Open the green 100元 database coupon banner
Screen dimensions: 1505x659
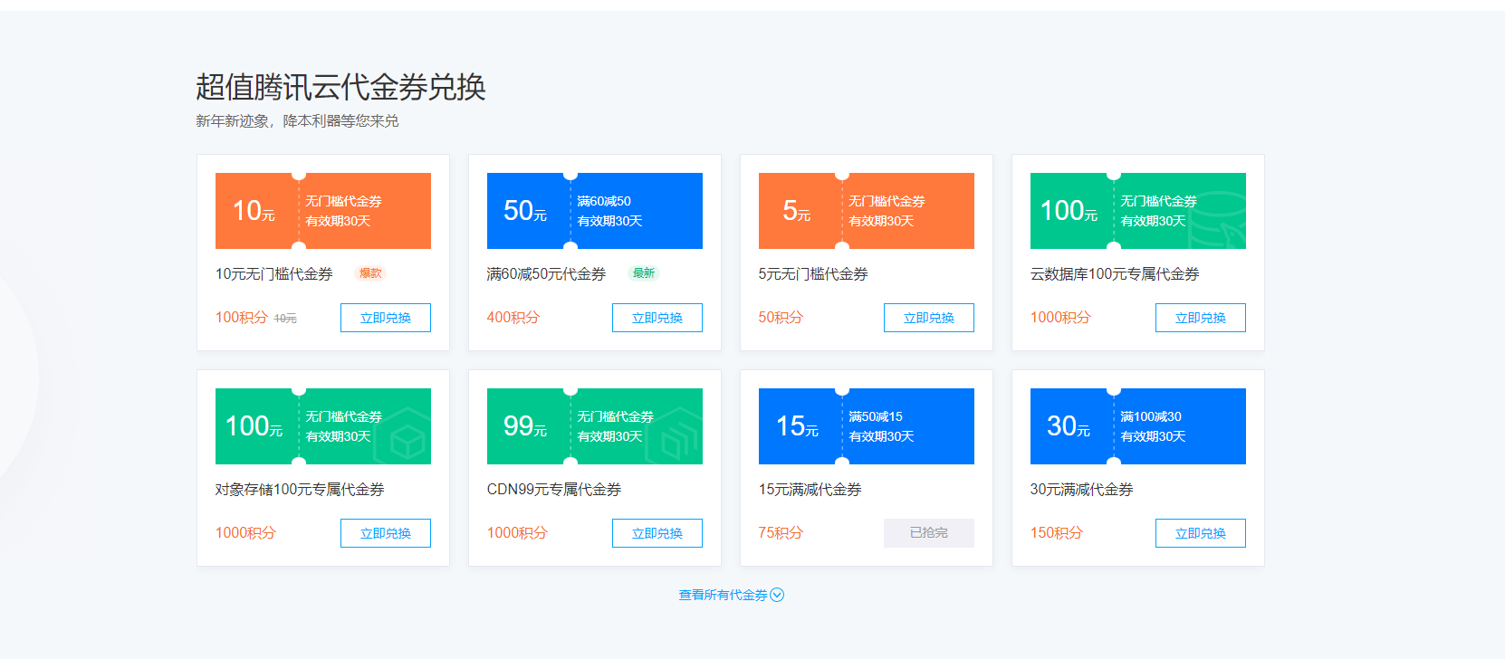click(1138, 211)
